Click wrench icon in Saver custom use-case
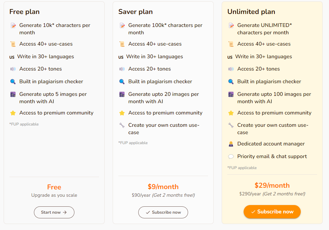 coord(122,125)
